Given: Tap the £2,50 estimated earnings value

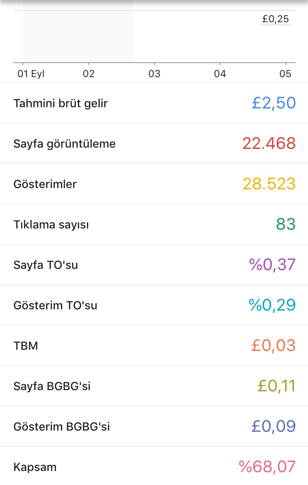Looking at the screenshot, I should (274, 103).
